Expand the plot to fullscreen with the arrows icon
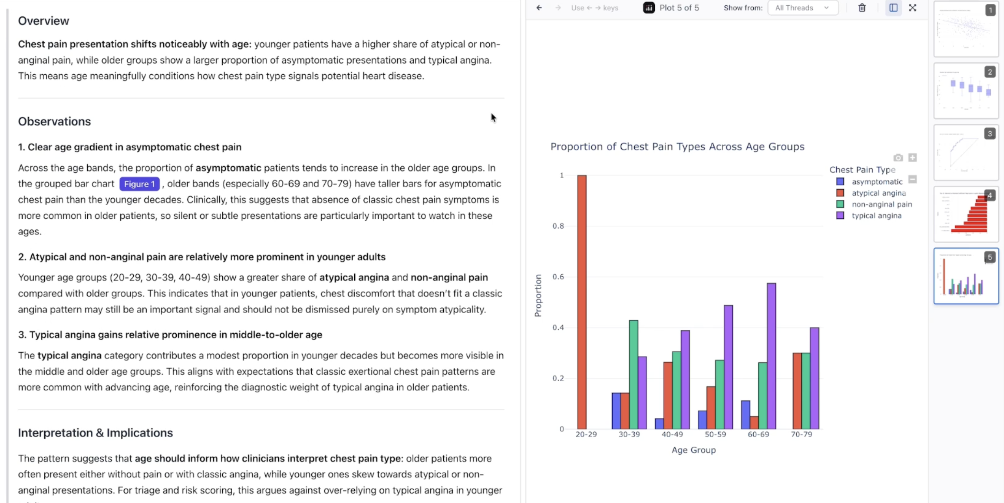 point(913,7)
